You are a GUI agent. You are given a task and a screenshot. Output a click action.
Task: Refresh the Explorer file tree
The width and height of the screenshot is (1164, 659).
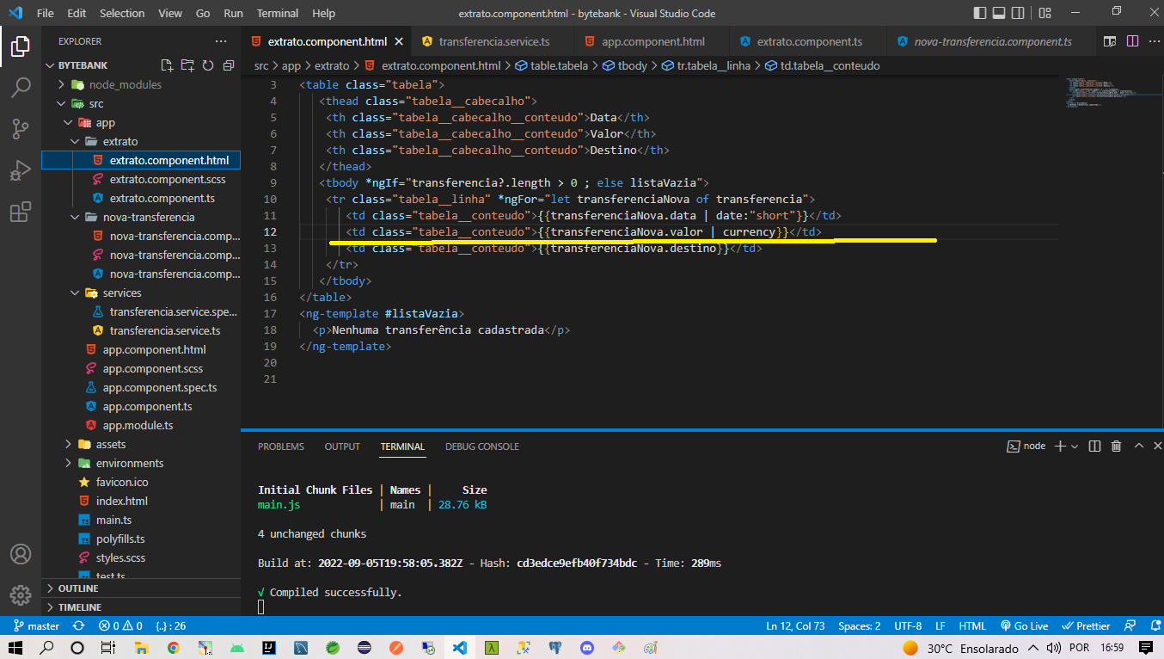tap(208, 65)
